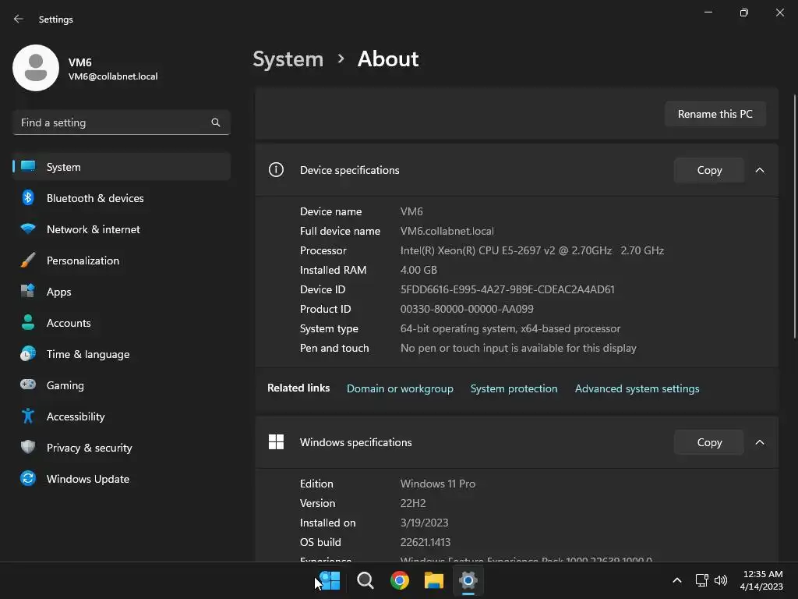The width and height of the screenshot is (798, 599).
Task: Select Windows Update in sidebar
Action: (121, 479)
